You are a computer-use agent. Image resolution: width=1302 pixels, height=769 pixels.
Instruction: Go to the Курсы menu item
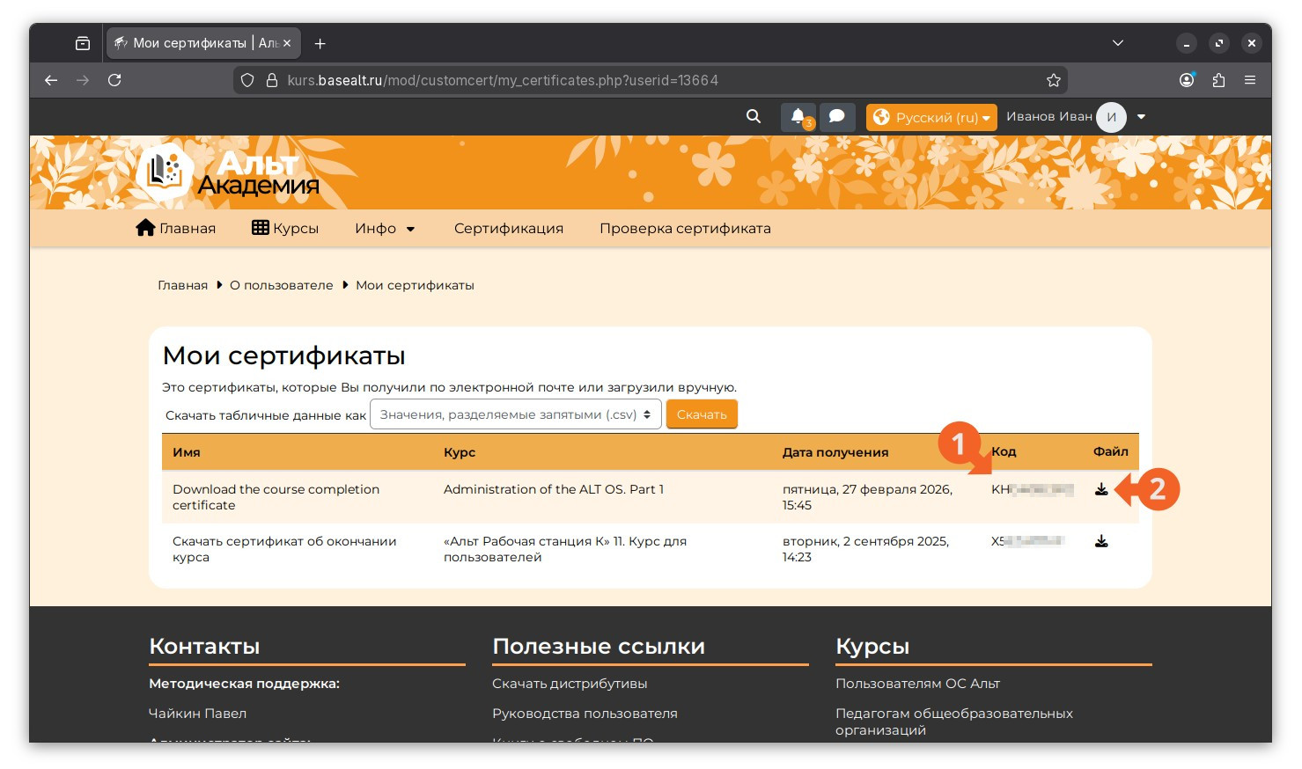coord(285,229)
